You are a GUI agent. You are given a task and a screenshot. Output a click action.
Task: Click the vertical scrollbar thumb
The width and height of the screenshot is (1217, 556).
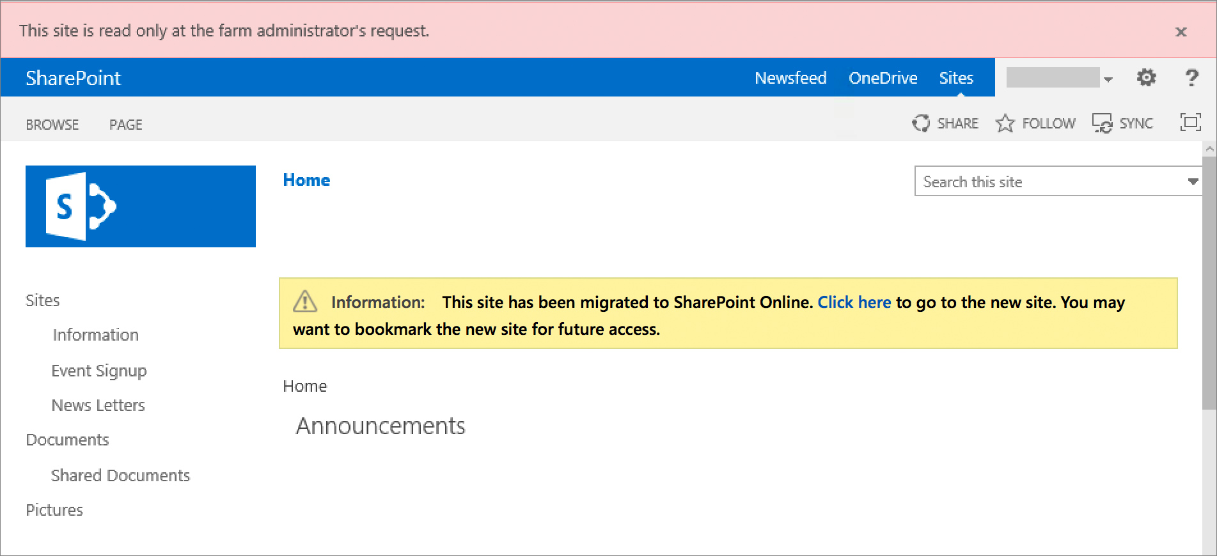click(x=1209, y=281)
